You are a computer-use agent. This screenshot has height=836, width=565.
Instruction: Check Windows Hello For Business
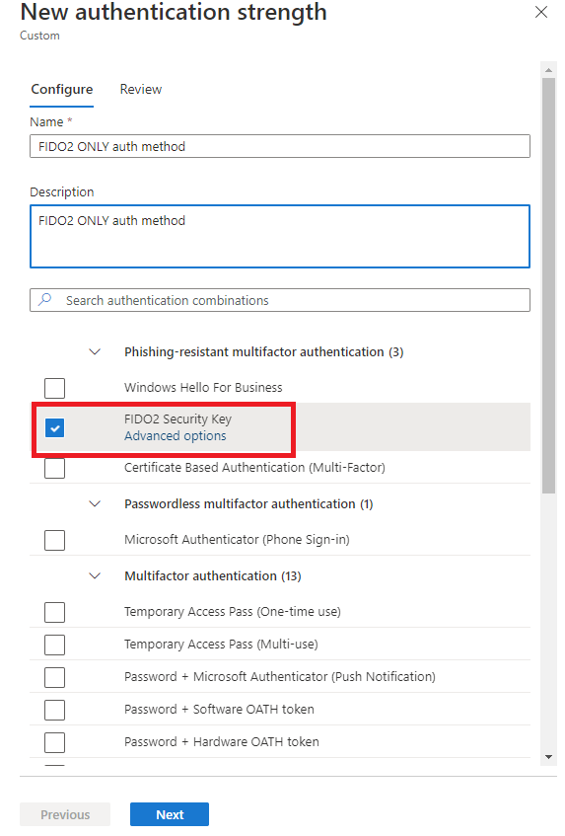pos(55,388)
